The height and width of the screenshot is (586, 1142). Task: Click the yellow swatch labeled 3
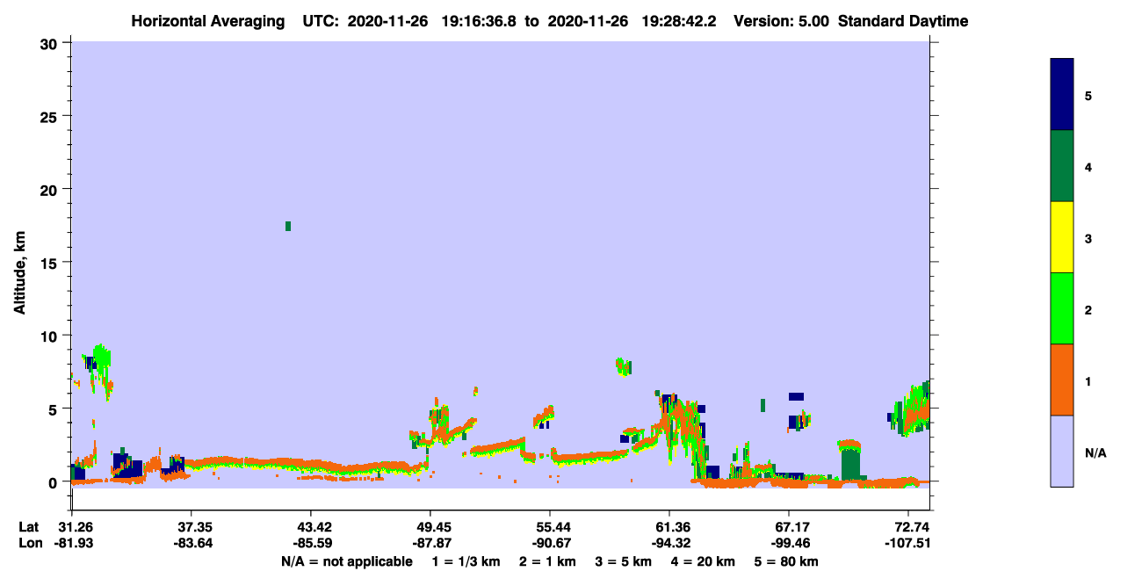(1062, 237)
